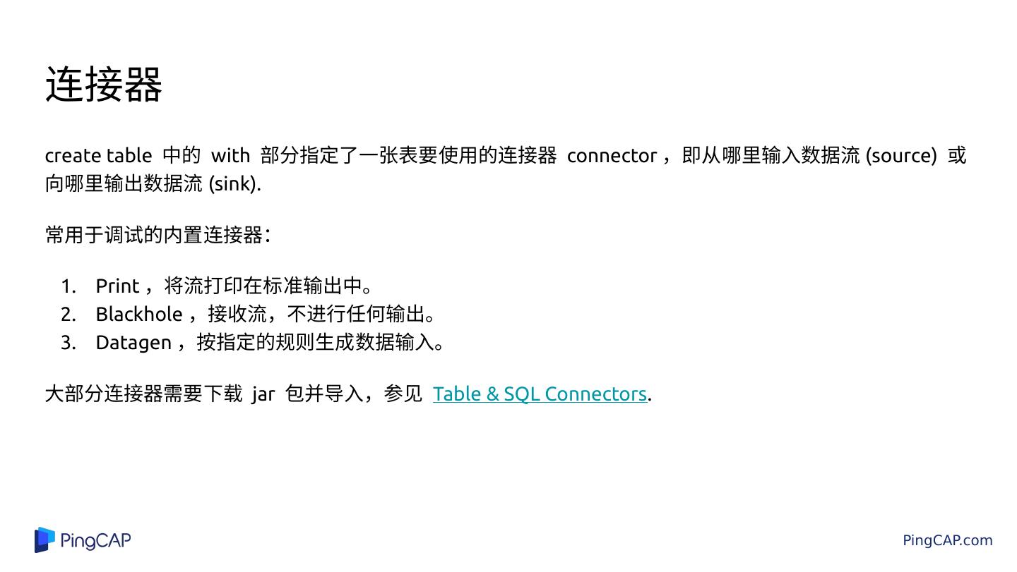Viewport: 1017px width, 572px height.
Task: Click the word "jar" in the last line
Action: click(263, 394)
